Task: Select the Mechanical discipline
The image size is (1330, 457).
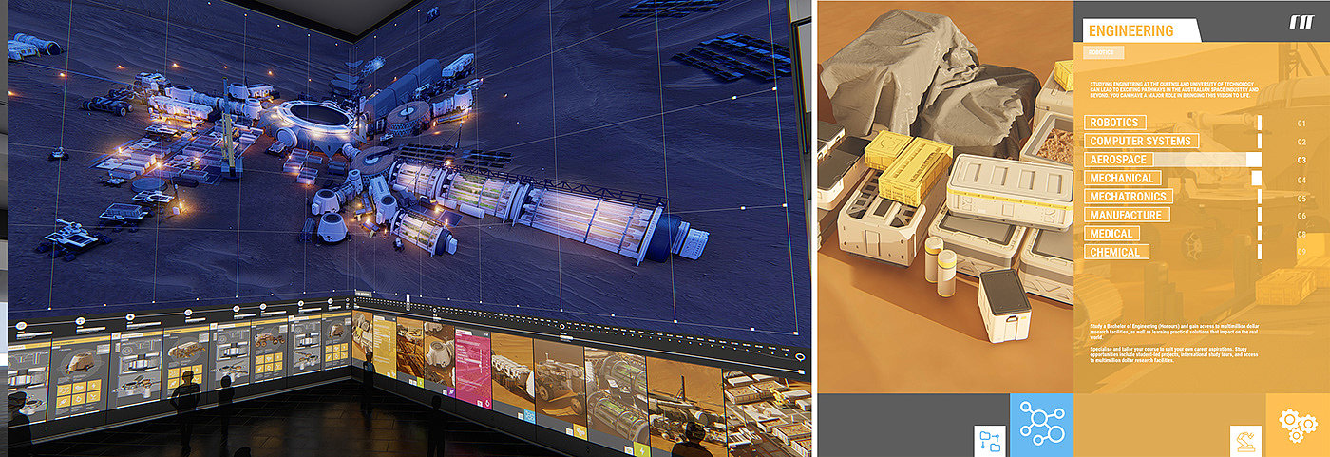Action: point(1122,178)
